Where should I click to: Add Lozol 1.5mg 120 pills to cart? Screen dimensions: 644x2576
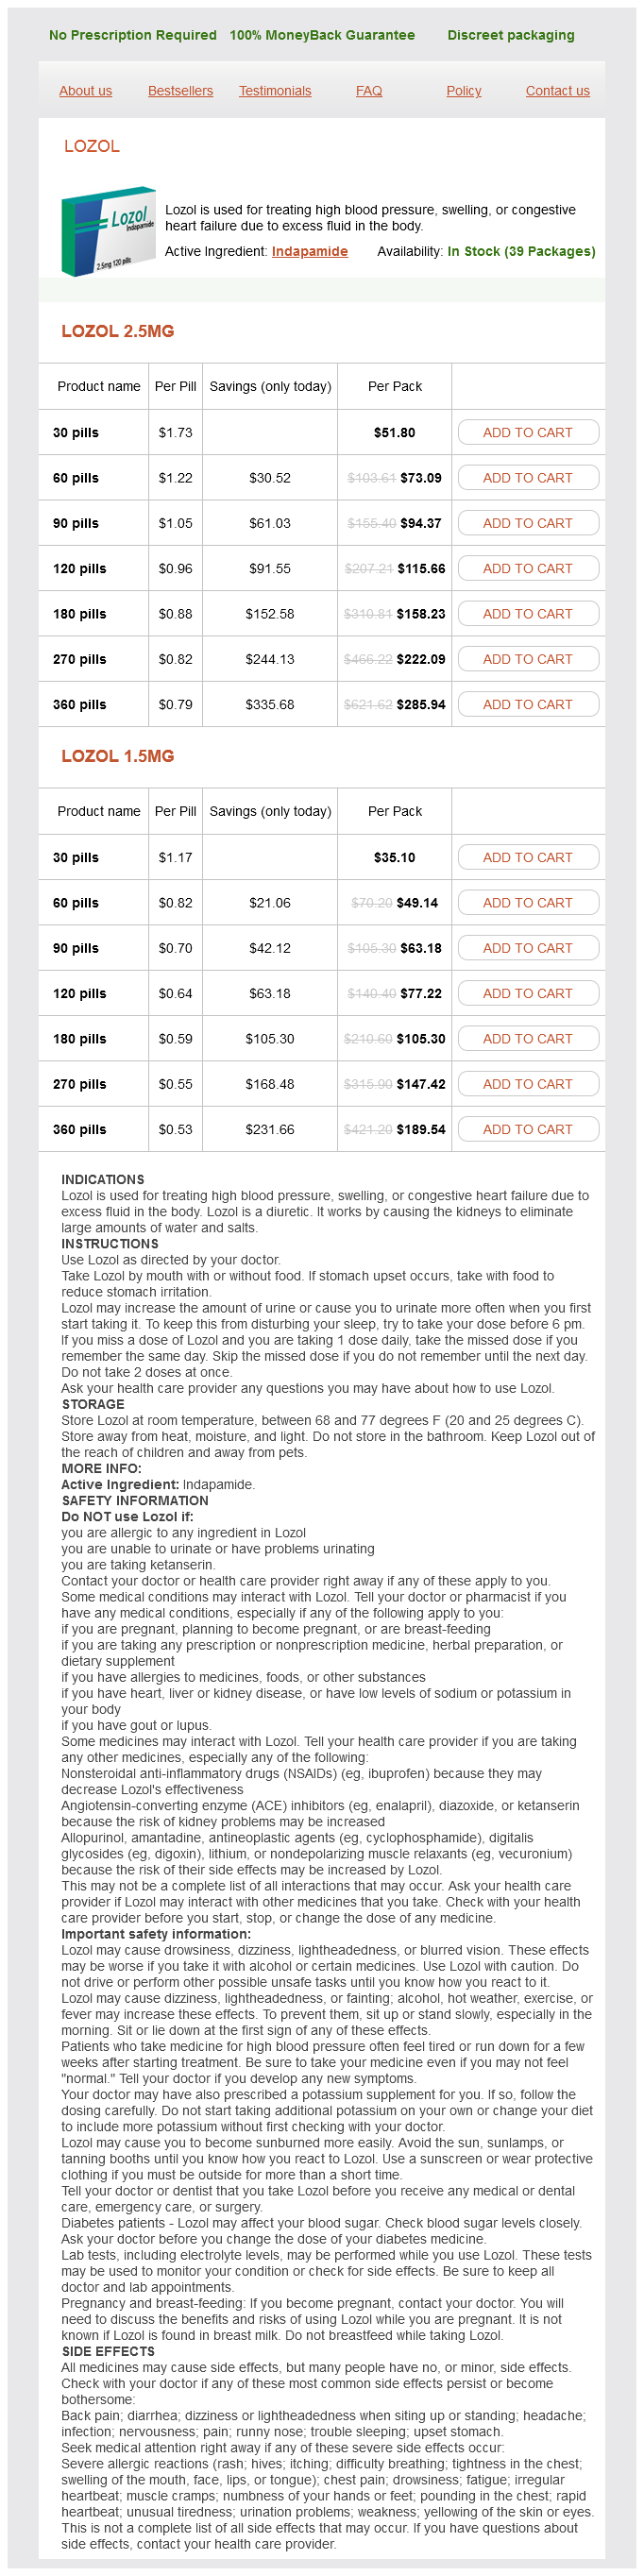click(528, 994)
